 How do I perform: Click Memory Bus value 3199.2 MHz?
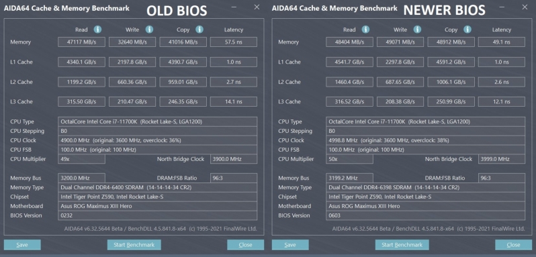click(349, 178)
